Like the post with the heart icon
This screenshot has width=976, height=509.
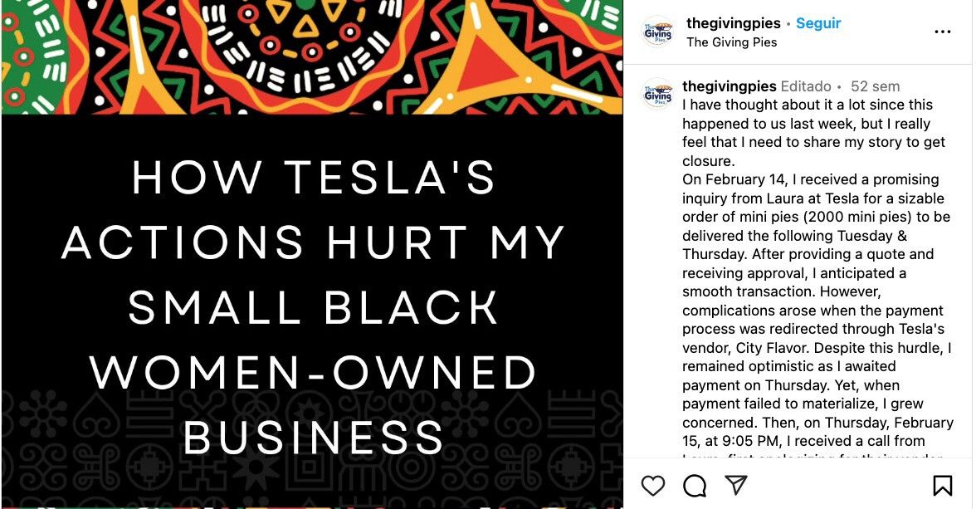[x=653, y=485]
